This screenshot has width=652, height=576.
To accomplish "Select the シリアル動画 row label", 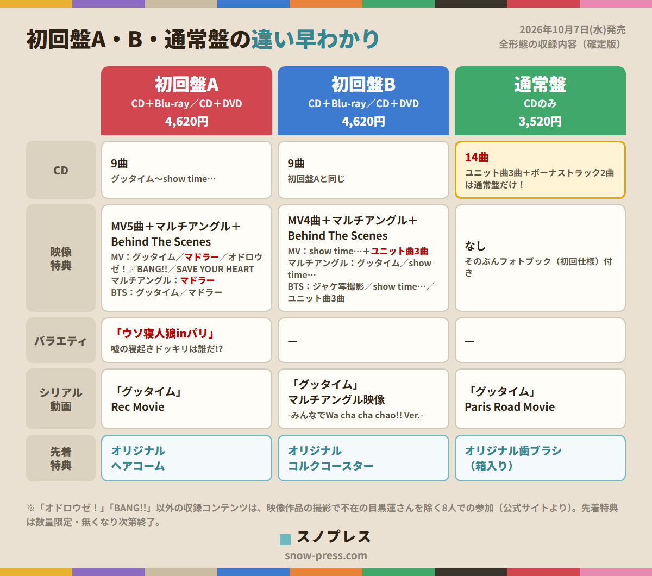I will pyautogui.click(x=61, y=399).
